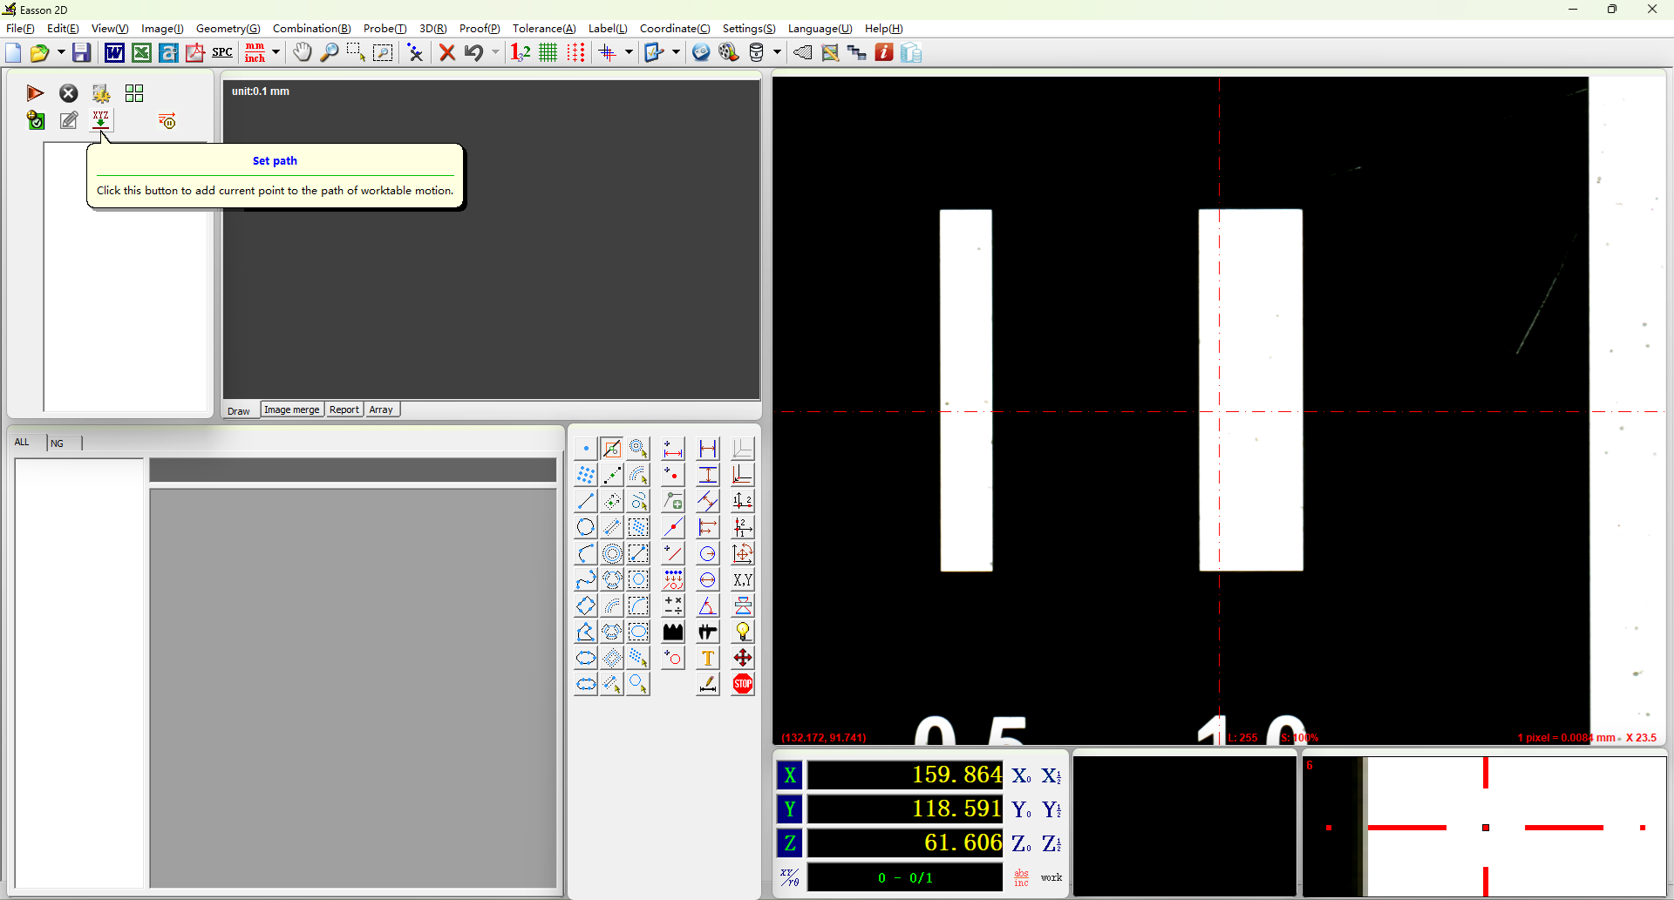Zero the Y axis with Y0
The height and width of the screenshot is (900, 1674).
click(1021, 809)
